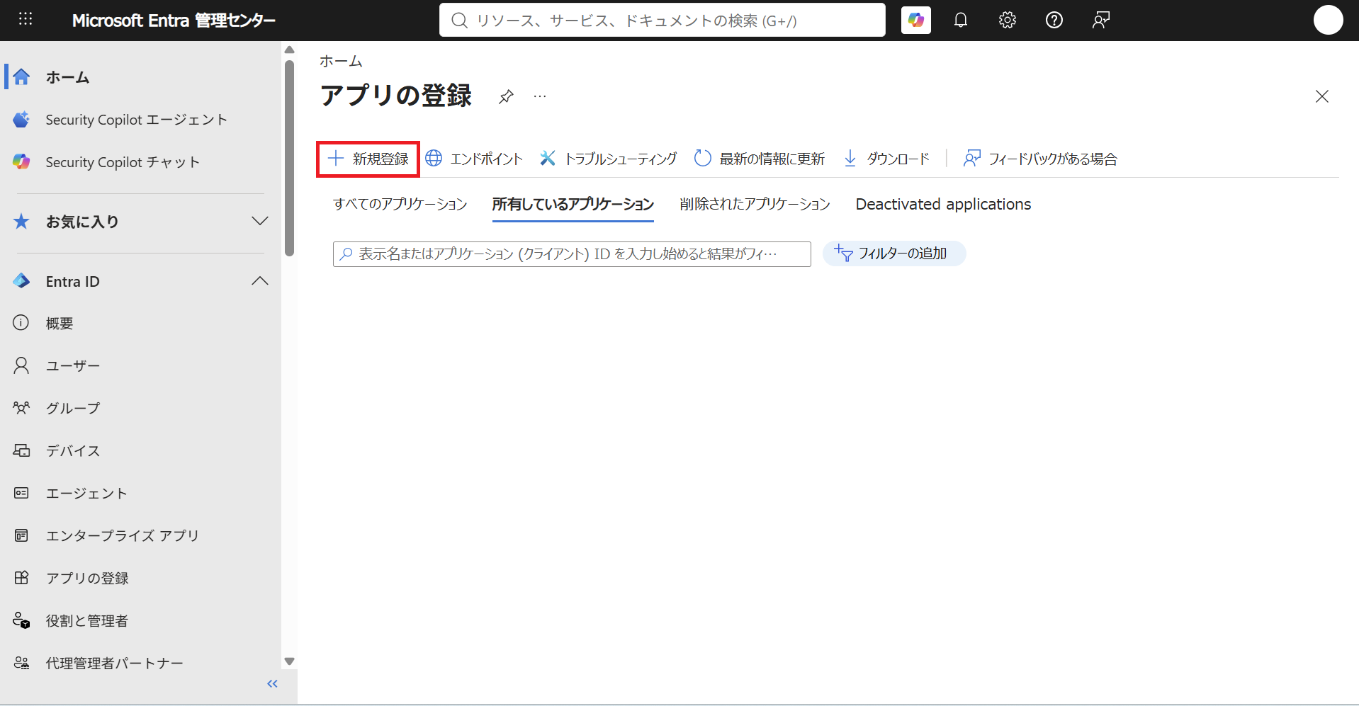Click the Microsoft Entra 管理センター title

[x=174, y=20]
